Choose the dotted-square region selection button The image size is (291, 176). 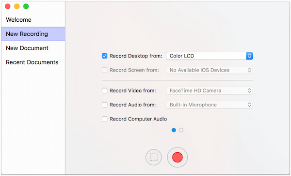click(153, 157)
